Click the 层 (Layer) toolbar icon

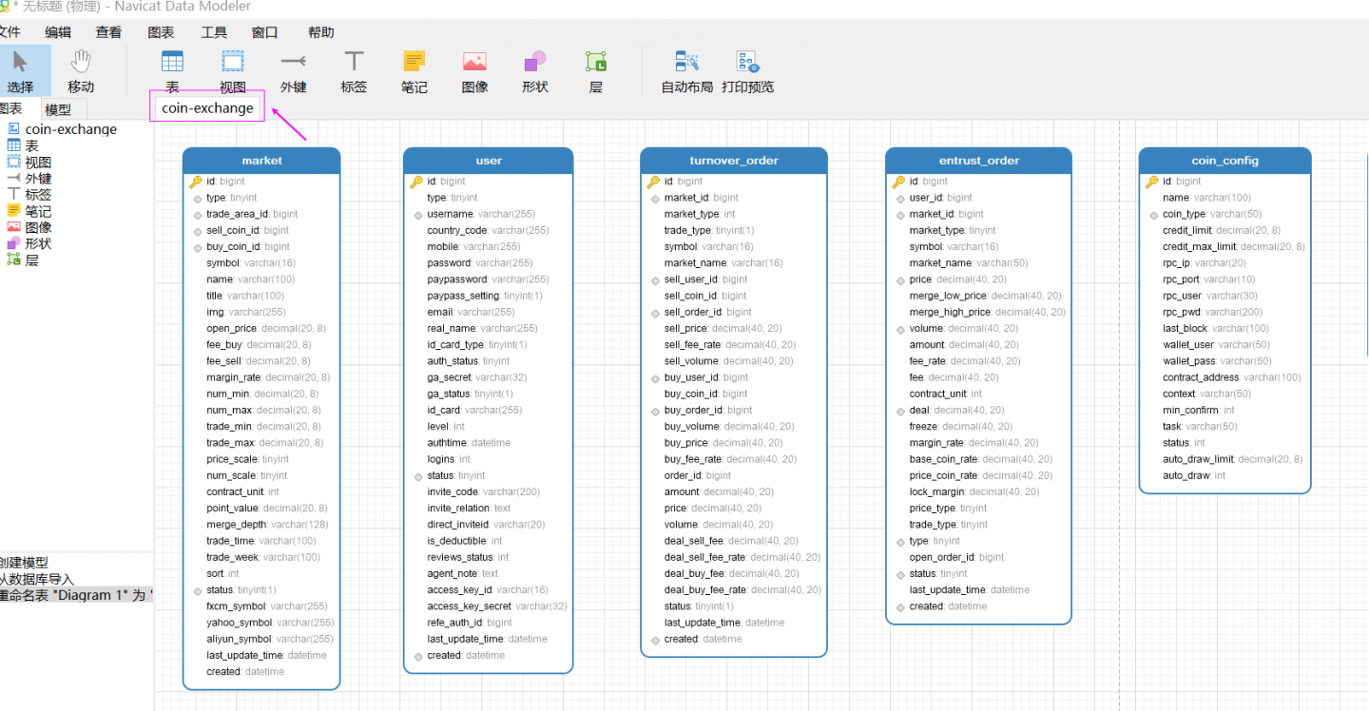pyautogui.click(x=596, y=71)
